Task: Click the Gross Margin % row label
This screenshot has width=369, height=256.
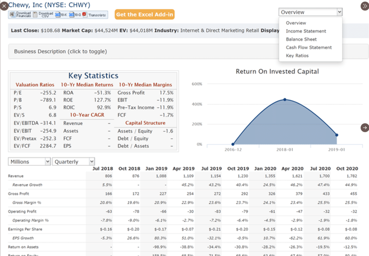Action: pos(27,203)
